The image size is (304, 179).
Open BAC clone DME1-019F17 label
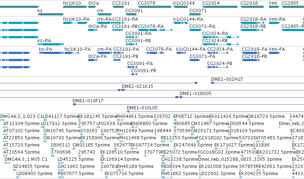[88, 101]
